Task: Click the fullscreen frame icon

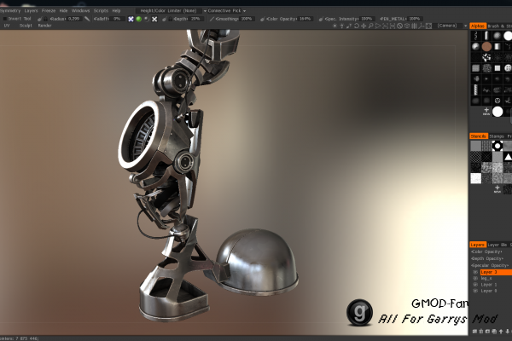Action: (428, 26)
